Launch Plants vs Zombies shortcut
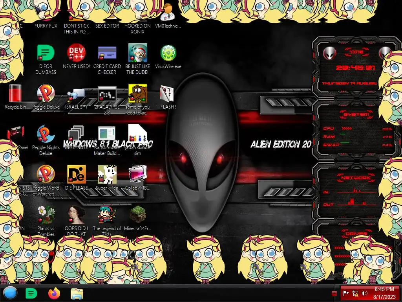Screen dimensions: 402x302 click(x=46, y=215)
